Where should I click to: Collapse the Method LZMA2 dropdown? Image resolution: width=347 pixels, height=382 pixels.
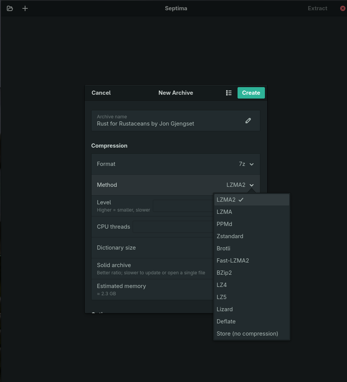[x=240, y=185]
